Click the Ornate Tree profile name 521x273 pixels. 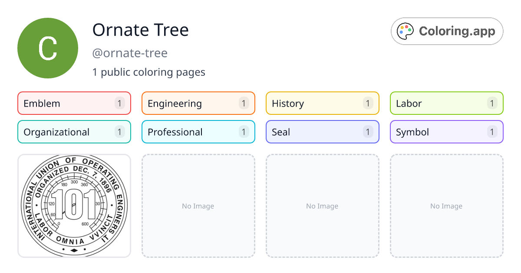click(141, 30)
